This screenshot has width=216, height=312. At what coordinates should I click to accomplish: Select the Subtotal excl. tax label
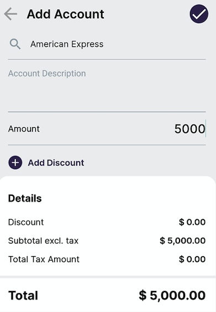click(x=43, y=241)
